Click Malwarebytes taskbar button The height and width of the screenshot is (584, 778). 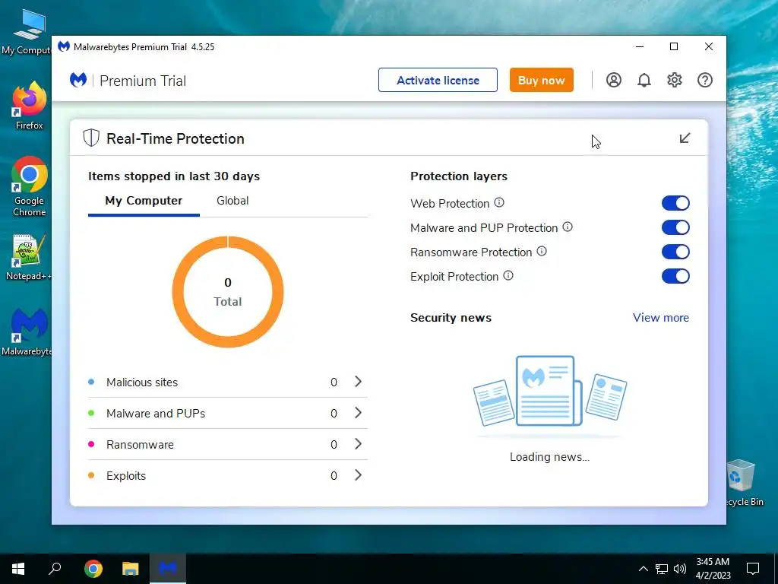(x=168, y=569)
